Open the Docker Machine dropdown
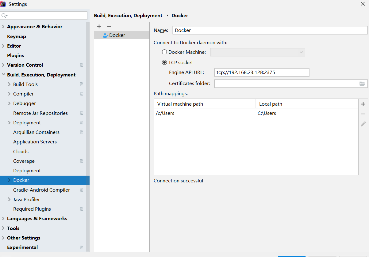Screen dimensions: 369x257 [257, 52]
